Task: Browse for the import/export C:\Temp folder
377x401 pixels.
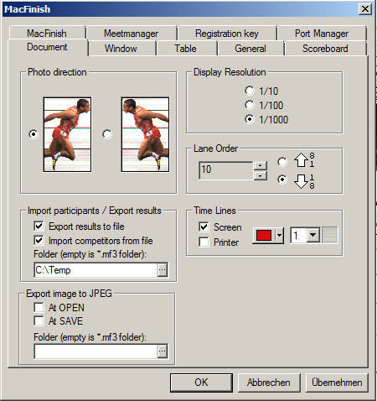Action: 163,270
